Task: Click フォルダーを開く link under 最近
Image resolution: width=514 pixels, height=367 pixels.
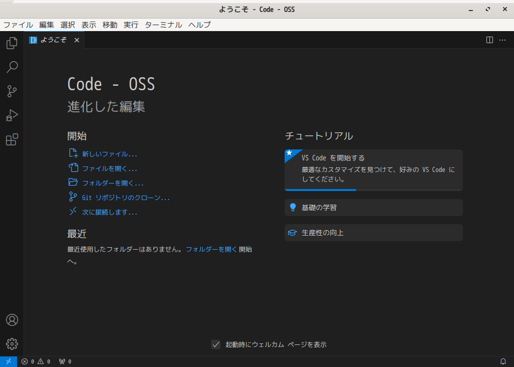Action: (211, 250)
